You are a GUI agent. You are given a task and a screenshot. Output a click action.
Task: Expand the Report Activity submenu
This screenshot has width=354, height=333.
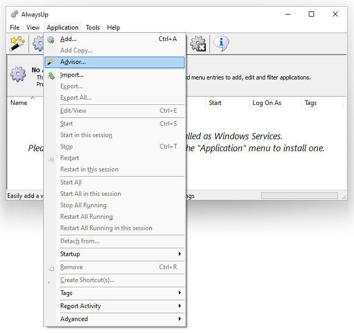click(115, 306)
